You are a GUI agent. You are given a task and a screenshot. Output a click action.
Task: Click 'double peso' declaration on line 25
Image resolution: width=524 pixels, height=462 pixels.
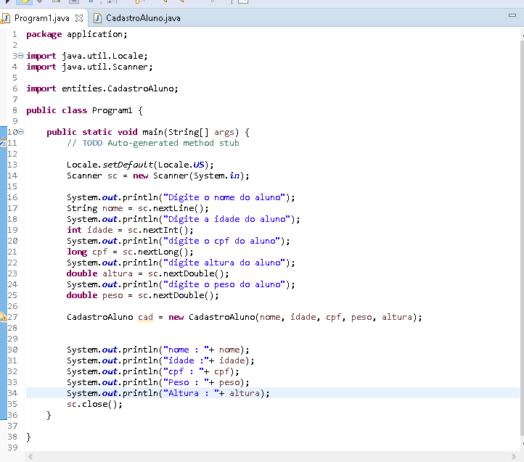[x=94, y=295]
